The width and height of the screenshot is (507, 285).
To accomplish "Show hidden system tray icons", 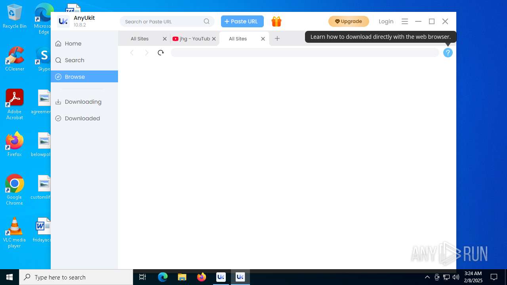I will pyautogui.click(x=427, y=277).
